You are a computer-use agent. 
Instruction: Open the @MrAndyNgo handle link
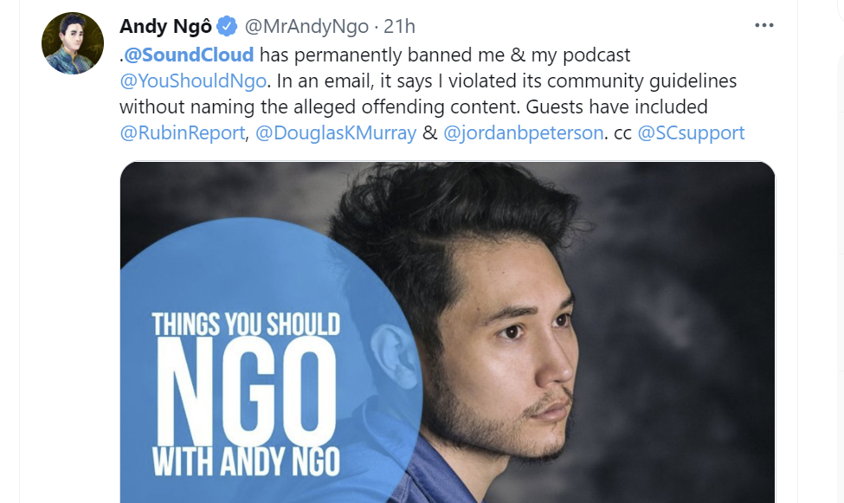306,26
